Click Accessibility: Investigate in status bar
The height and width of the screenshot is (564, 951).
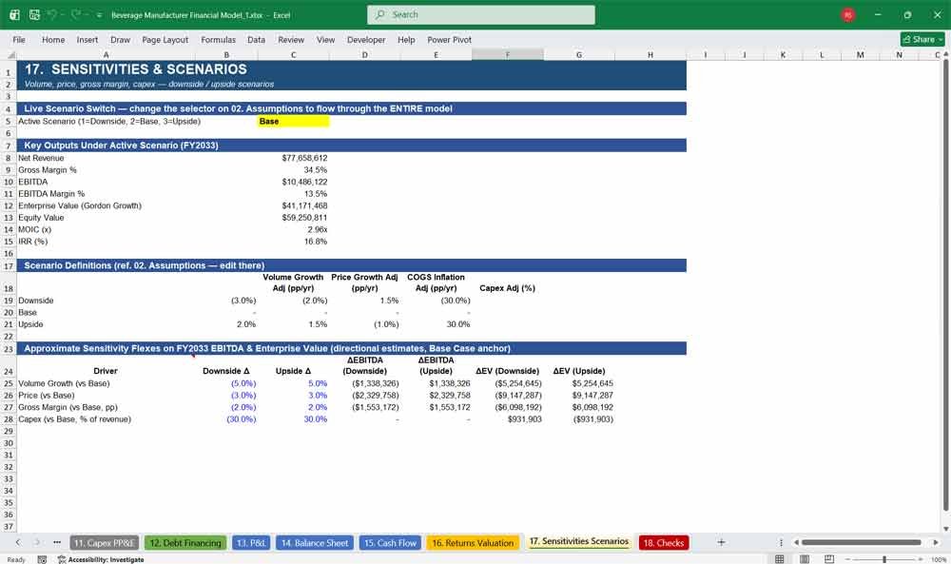click(101, 559)
